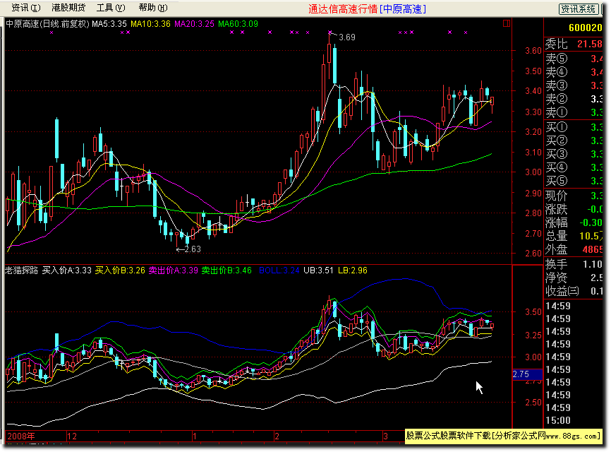Select the 买⑤ order book row

[574, 181]
